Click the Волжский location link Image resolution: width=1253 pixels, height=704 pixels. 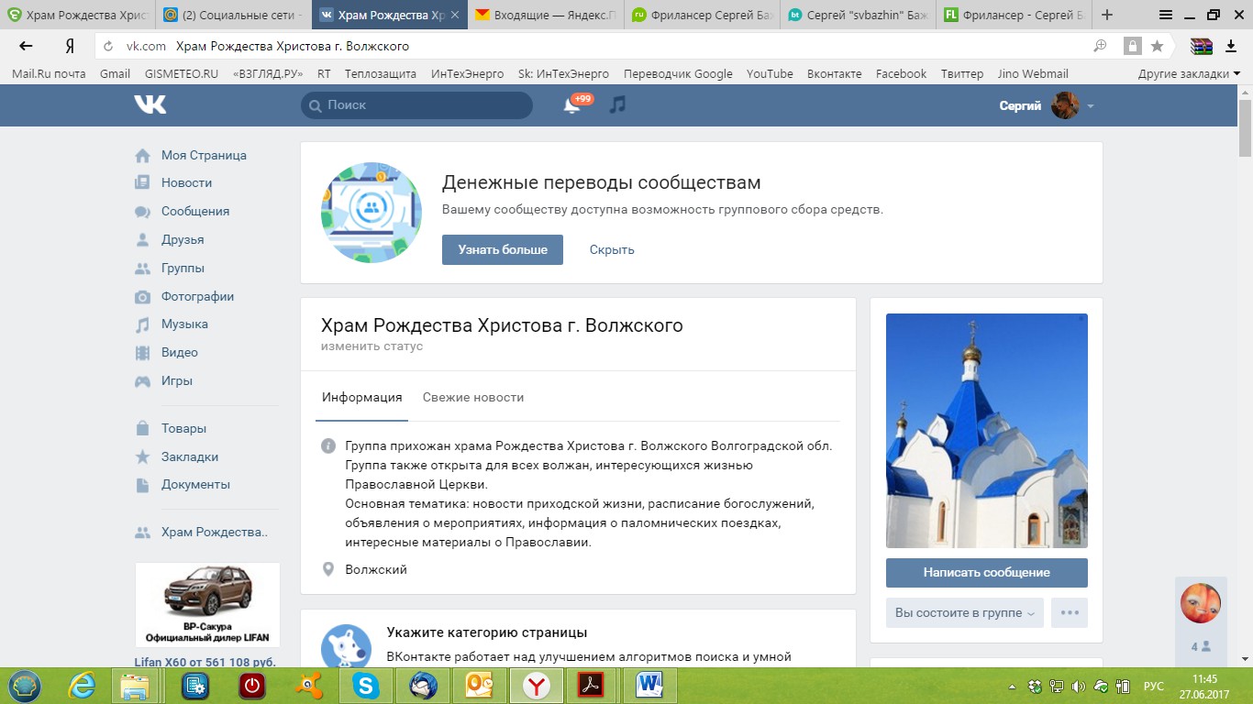point(376,569)
